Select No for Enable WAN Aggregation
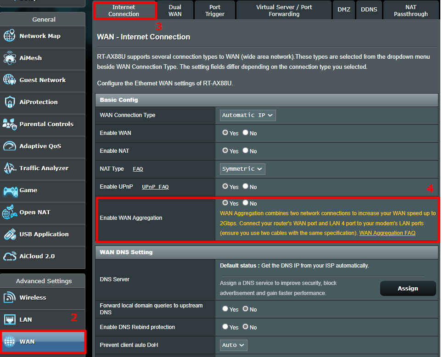The height and width of the screenshot is (357, 444). coord(245,203)
